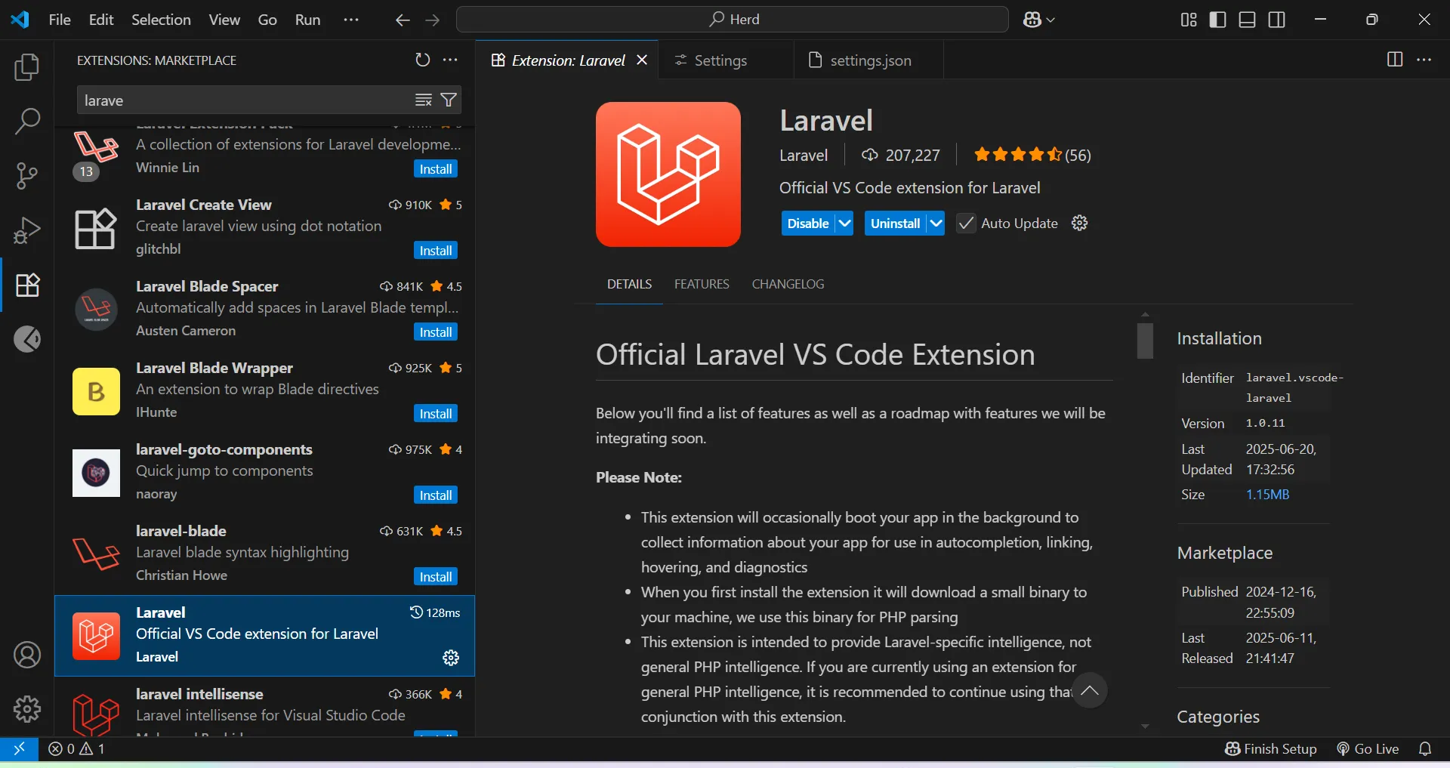Open notifications bell in status bar
The width and height of the screenshot is (1450, 768).
pos(1425,748)
